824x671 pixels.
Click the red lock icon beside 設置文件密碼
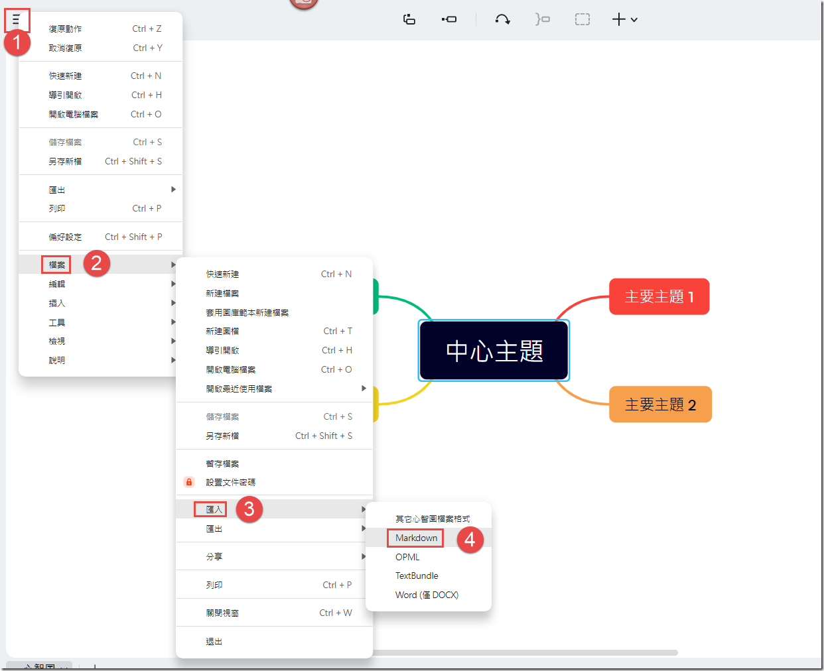[x=189, y=482]
